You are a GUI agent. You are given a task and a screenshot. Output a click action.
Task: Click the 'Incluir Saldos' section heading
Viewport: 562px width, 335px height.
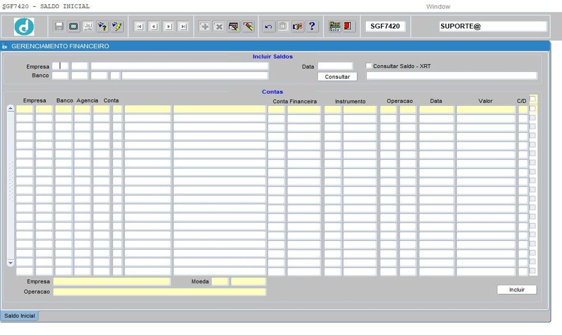coord(272,57)
